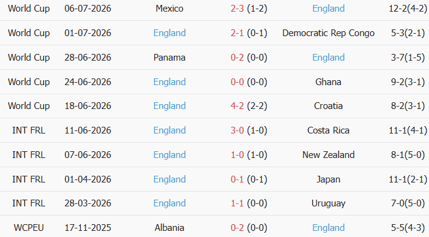Click England link in the Albania row
This screenshot has width=429, height=237.
click(328, 228)
